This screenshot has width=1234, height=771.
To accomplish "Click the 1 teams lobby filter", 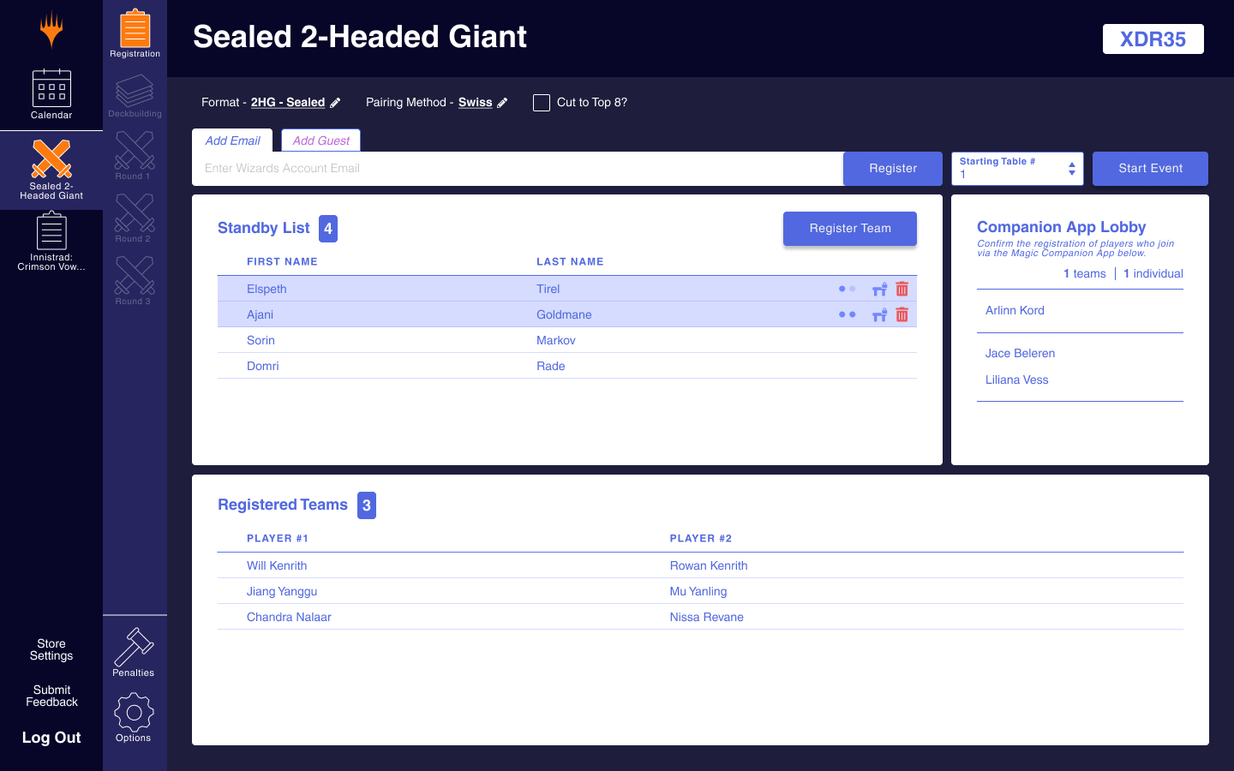I will (1085, 273).
